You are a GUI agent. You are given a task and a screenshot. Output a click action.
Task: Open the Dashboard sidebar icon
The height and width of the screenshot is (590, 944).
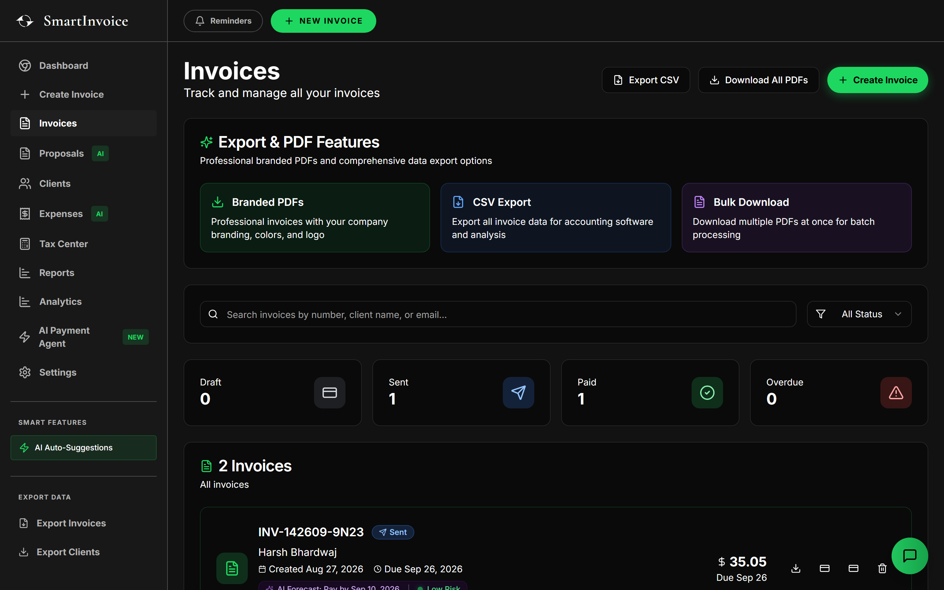(x=25, y=66)
